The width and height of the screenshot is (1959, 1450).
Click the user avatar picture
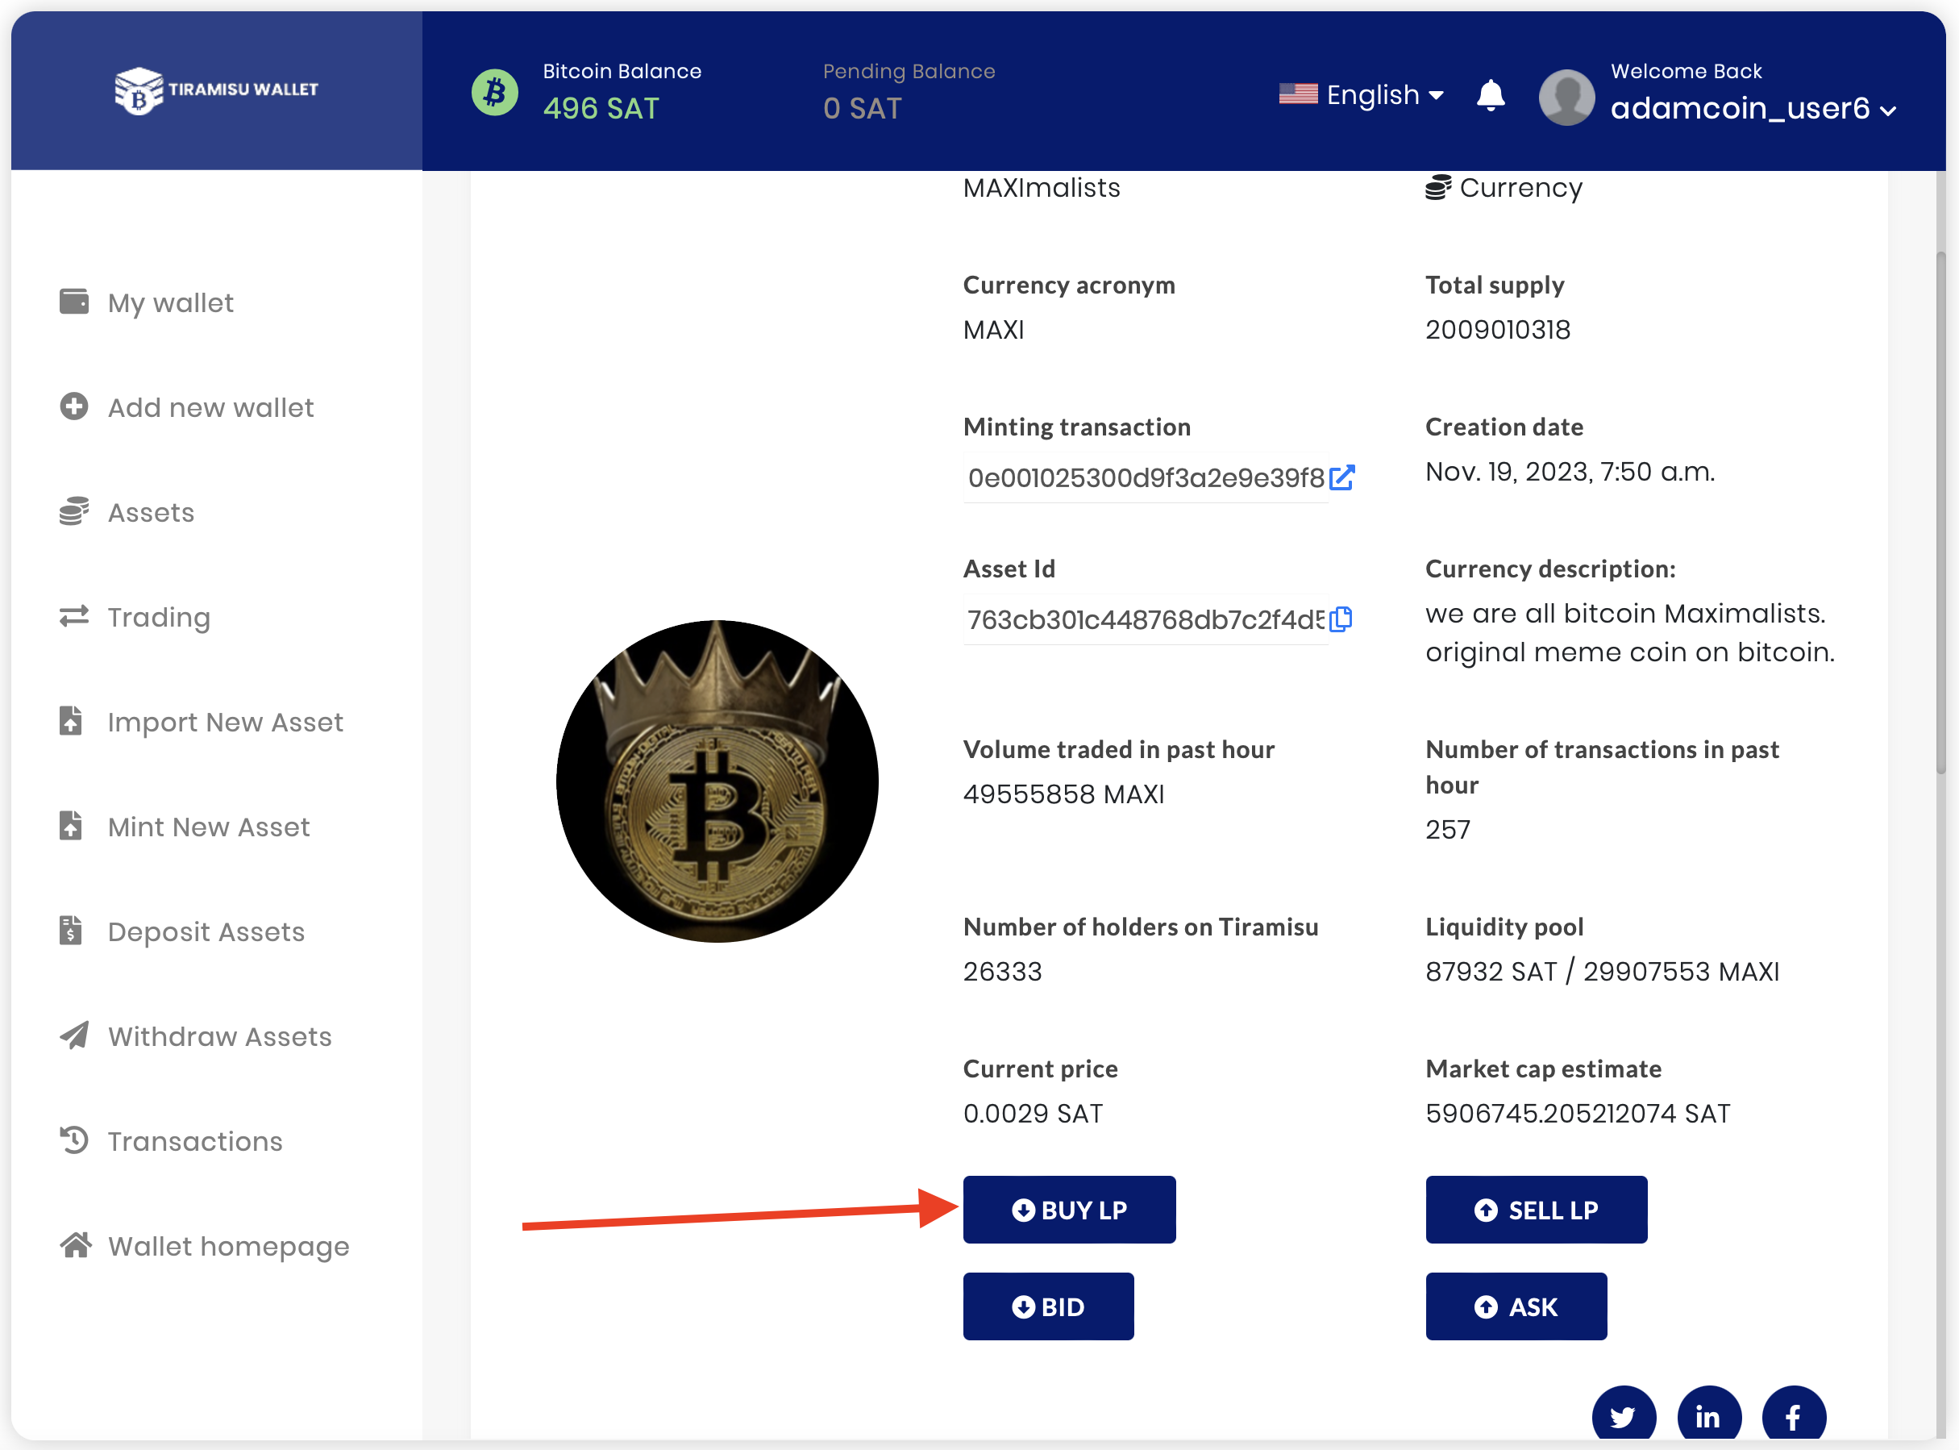[1566, 96]
